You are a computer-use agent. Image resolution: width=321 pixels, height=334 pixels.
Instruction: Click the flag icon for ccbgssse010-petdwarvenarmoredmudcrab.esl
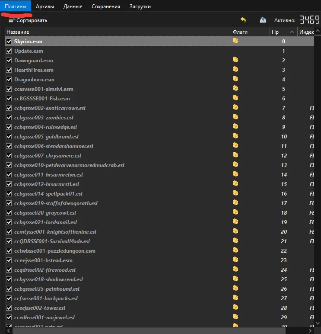click(235, 164)
